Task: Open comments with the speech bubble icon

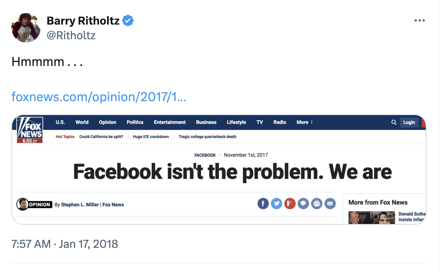Action: 303,203
